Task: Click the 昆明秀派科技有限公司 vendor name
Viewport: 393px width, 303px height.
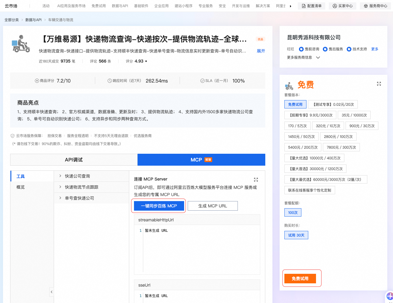Action: (x=314, y=38)
